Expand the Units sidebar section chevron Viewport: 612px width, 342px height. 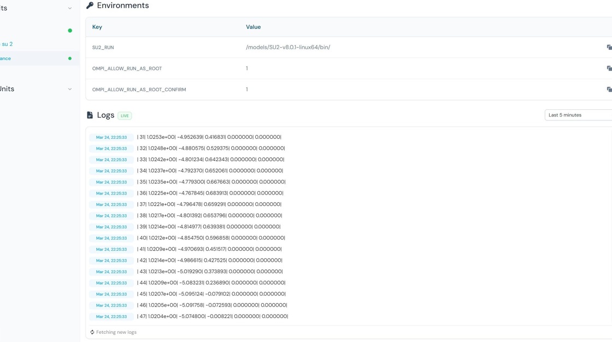tap(70, 89)
